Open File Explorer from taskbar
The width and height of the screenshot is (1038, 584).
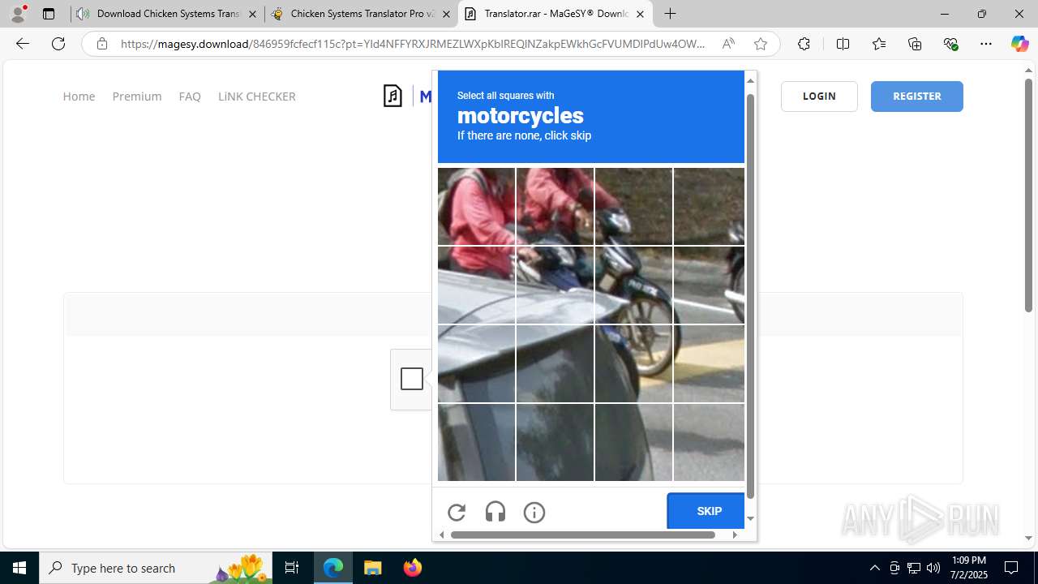coord(372,568)
